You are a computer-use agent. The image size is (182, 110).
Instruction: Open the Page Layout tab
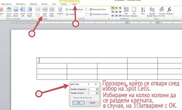coord(6,4)
